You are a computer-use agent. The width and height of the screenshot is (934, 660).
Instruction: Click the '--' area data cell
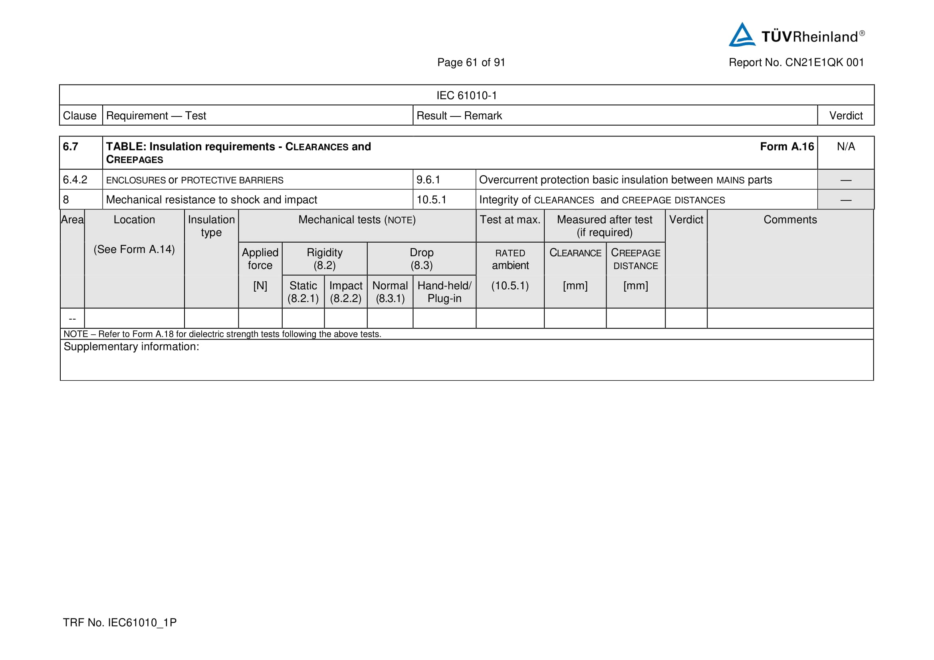tap(72, 318)
